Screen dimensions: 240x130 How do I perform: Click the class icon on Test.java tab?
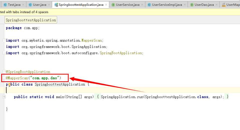(5, 5)
